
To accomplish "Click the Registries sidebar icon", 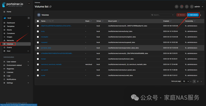I will pyautogui.click(x=4, y=69).
